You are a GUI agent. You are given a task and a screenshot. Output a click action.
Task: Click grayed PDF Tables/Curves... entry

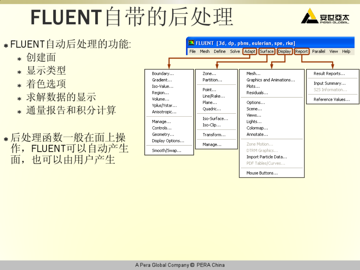(266, 163)
